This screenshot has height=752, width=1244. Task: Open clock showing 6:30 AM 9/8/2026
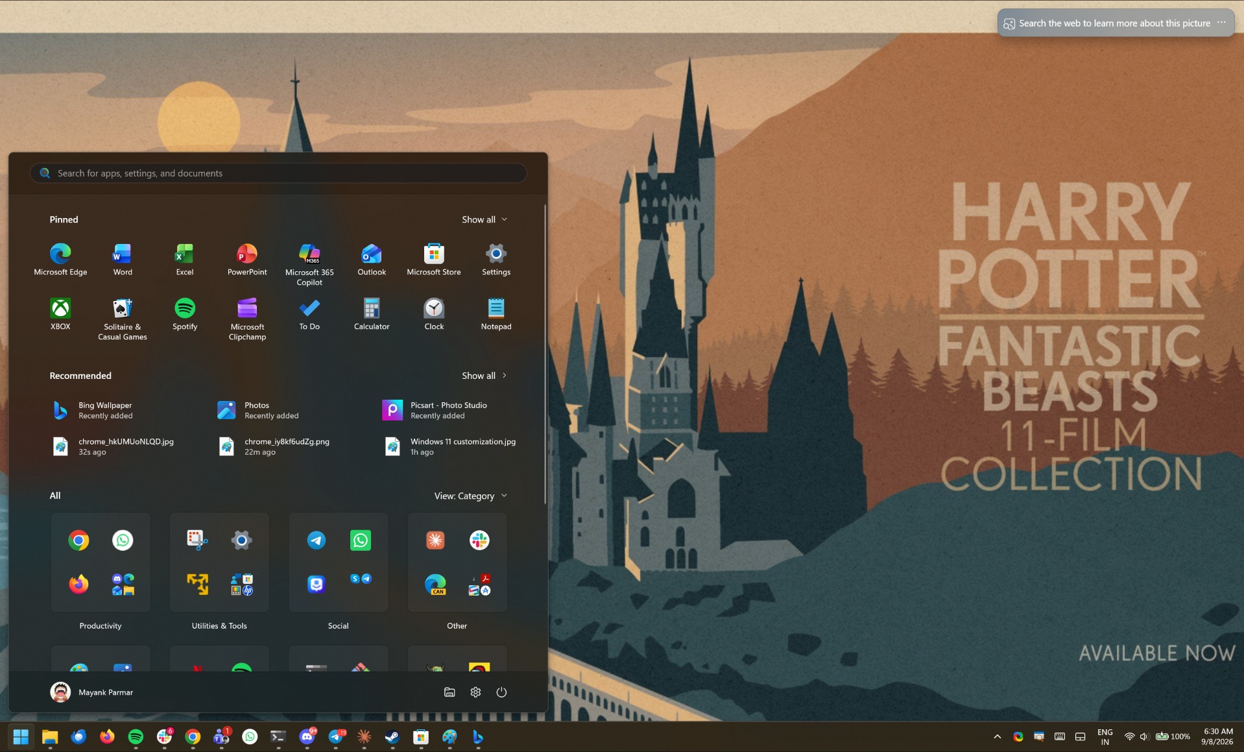[1217, 736]
